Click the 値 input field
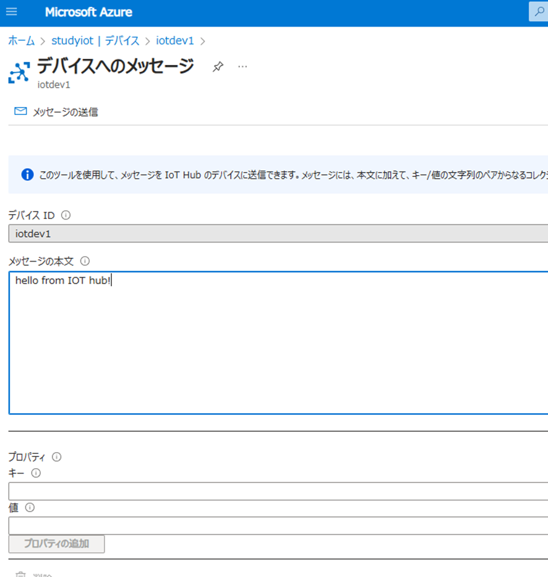 pos(278,526)
